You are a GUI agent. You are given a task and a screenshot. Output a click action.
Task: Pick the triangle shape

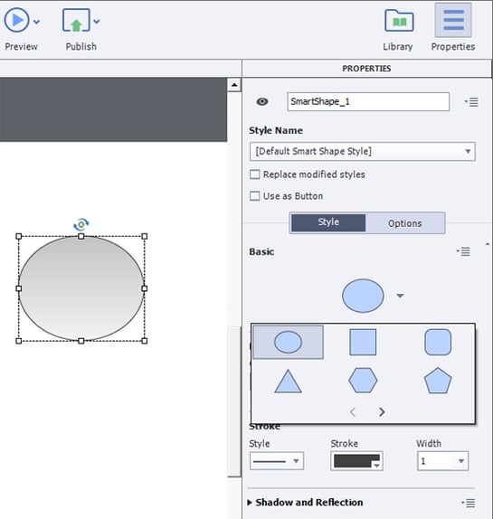[288, 382]
